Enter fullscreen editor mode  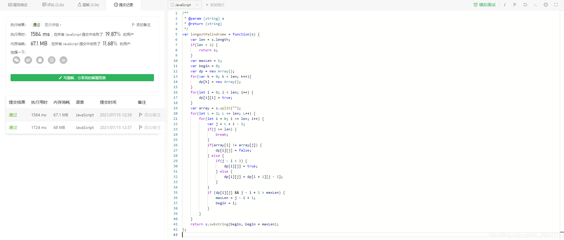[x=556, y=5]
